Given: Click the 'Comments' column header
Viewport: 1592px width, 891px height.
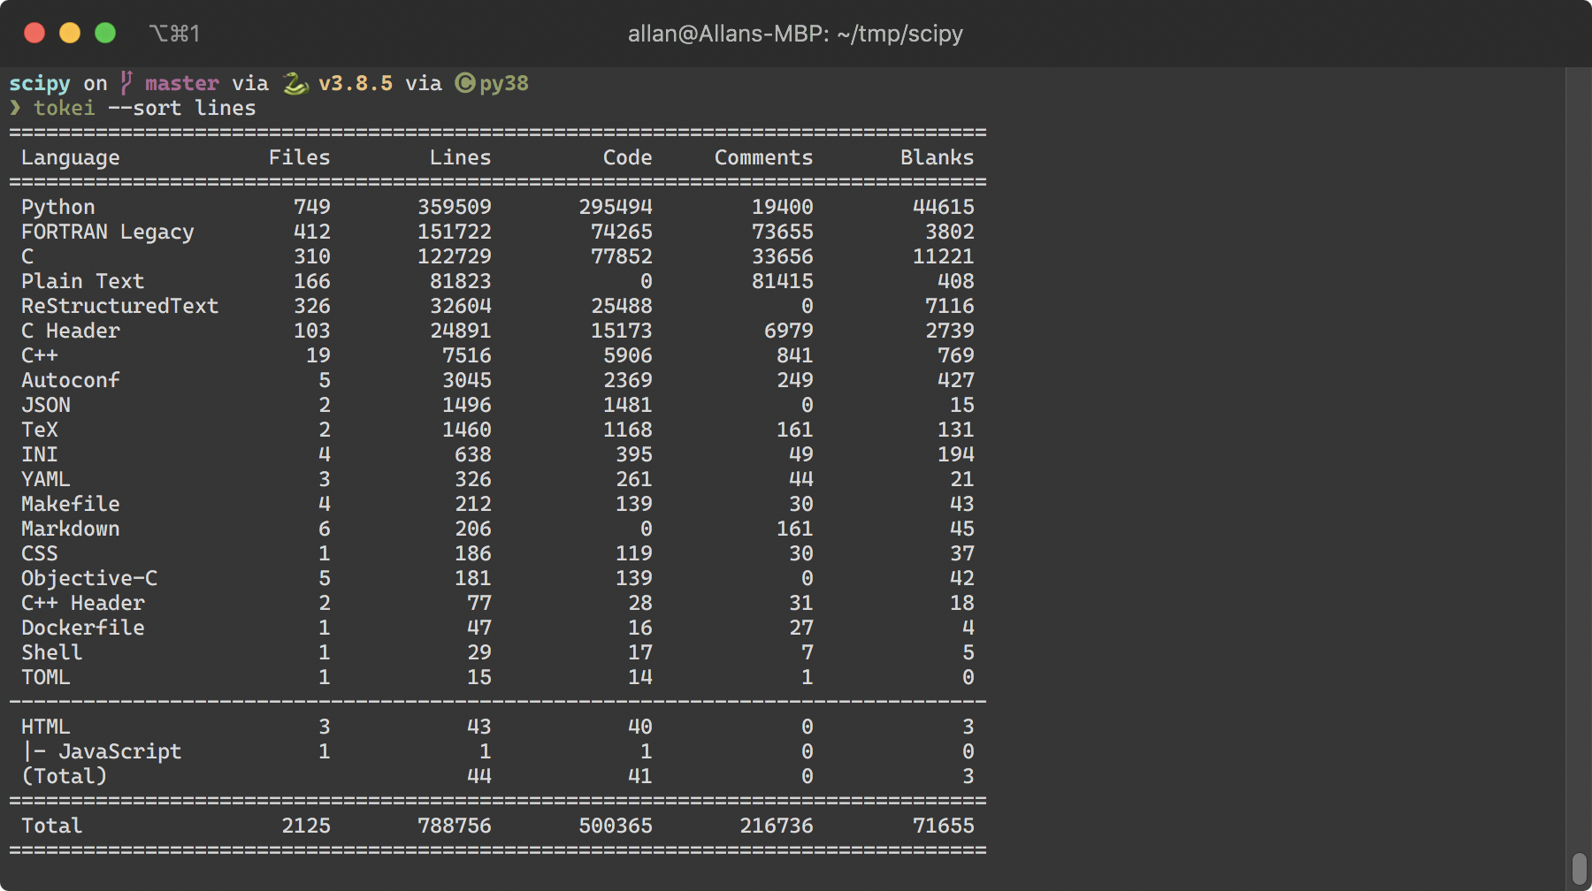Looking at the screenshot, I should [764, 157].
